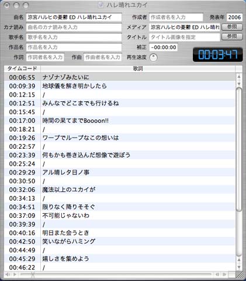The width and height of the screenshot is (246, 281).
Task: Click the vertical scrollbar thumb
Action: click(x=239, y=149)
